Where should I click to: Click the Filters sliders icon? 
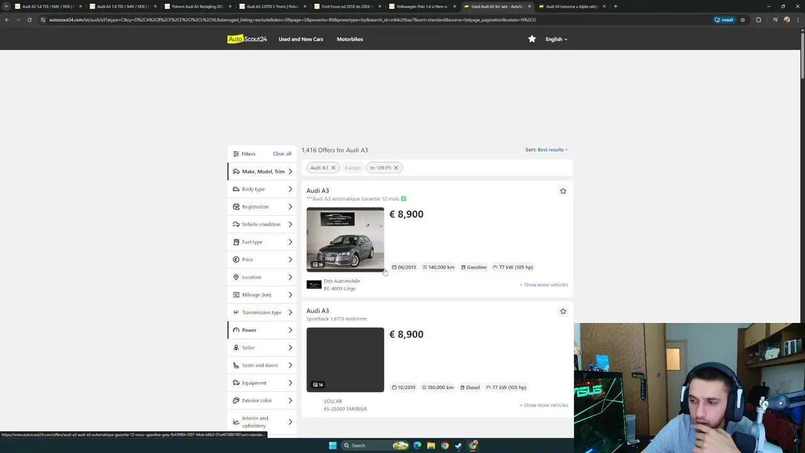[x=236, y=154]
